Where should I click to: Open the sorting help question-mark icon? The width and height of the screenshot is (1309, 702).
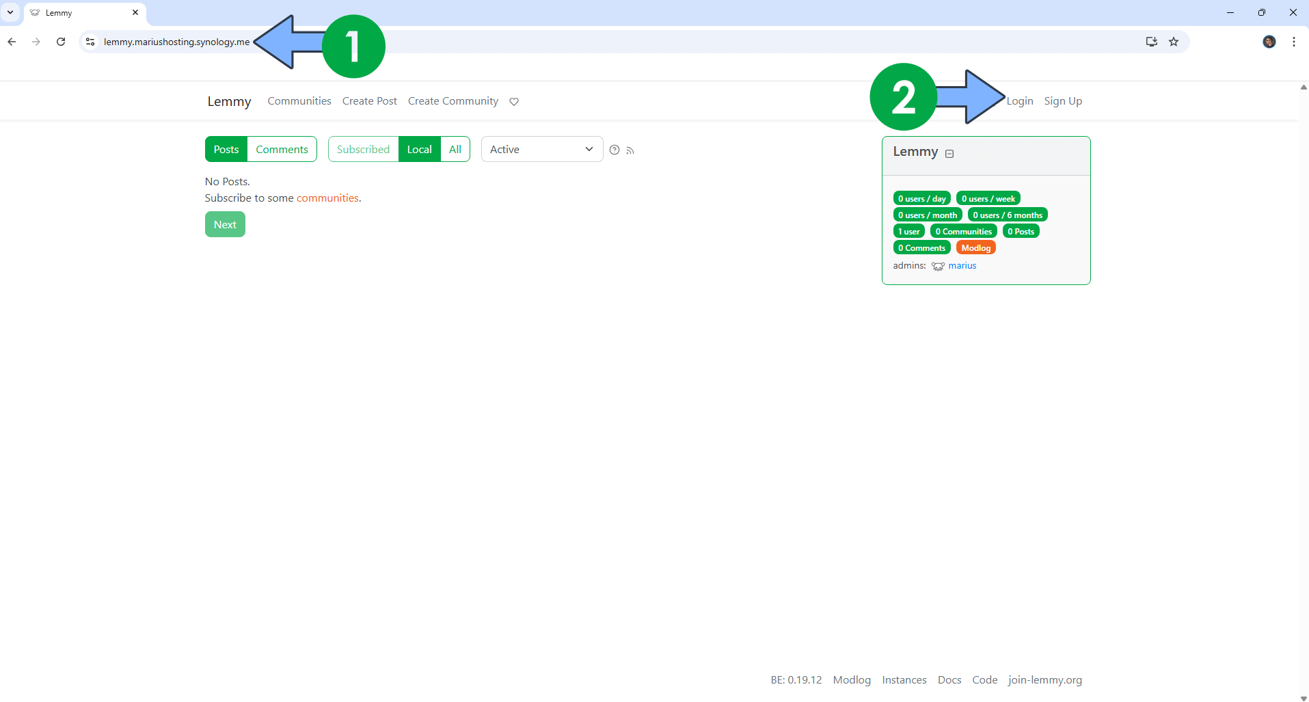tap(615, 150)
